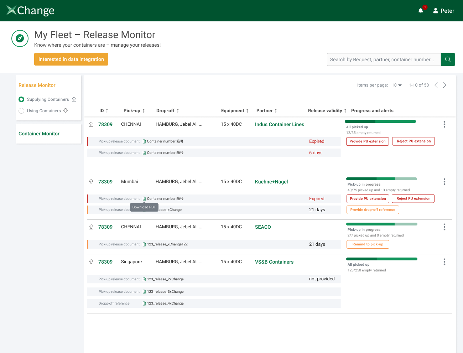Click the xChange logo
The image size is (463, 353).
31,11
